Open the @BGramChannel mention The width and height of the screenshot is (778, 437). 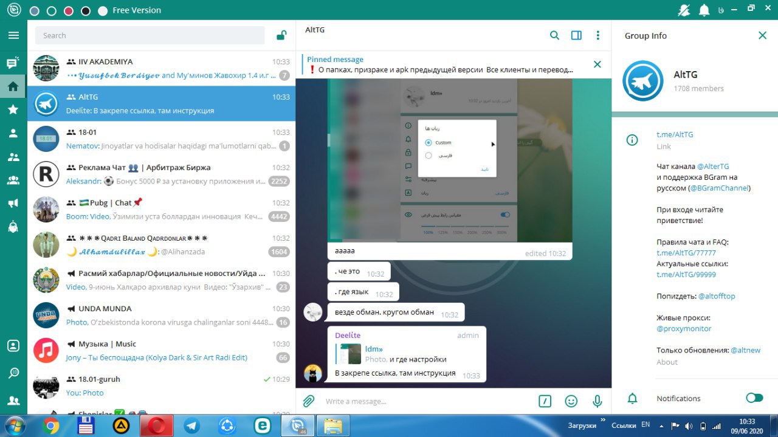click(x=719, y=188)
